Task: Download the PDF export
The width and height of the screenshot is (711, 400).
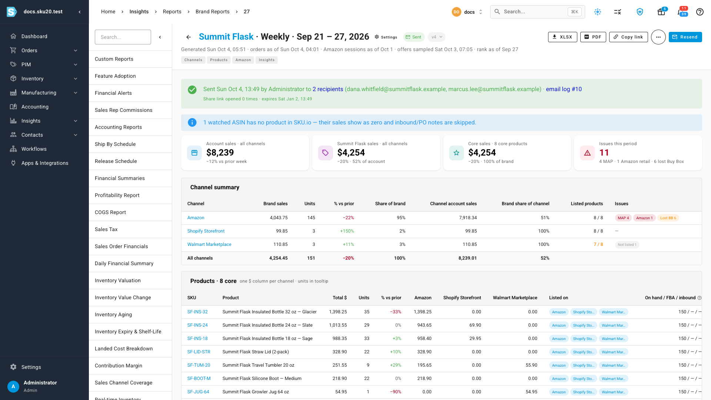Action: 593,37
